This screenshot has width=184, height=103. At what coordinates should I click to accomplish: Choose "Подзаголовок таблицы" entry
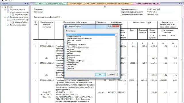point(91,61)
